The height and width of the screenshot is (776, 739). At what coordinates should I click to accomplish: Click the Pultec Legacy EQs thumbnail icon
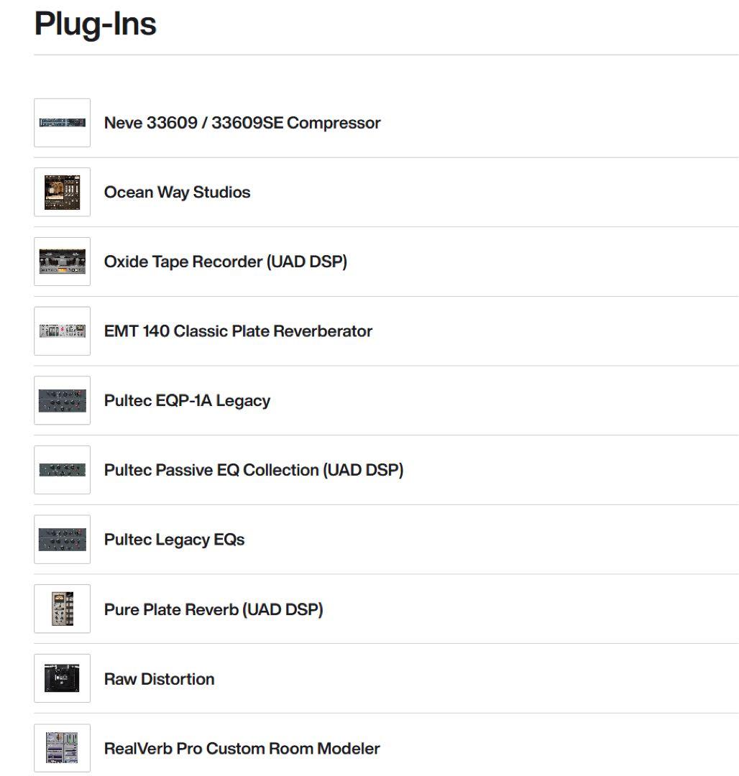click(62, 540)
